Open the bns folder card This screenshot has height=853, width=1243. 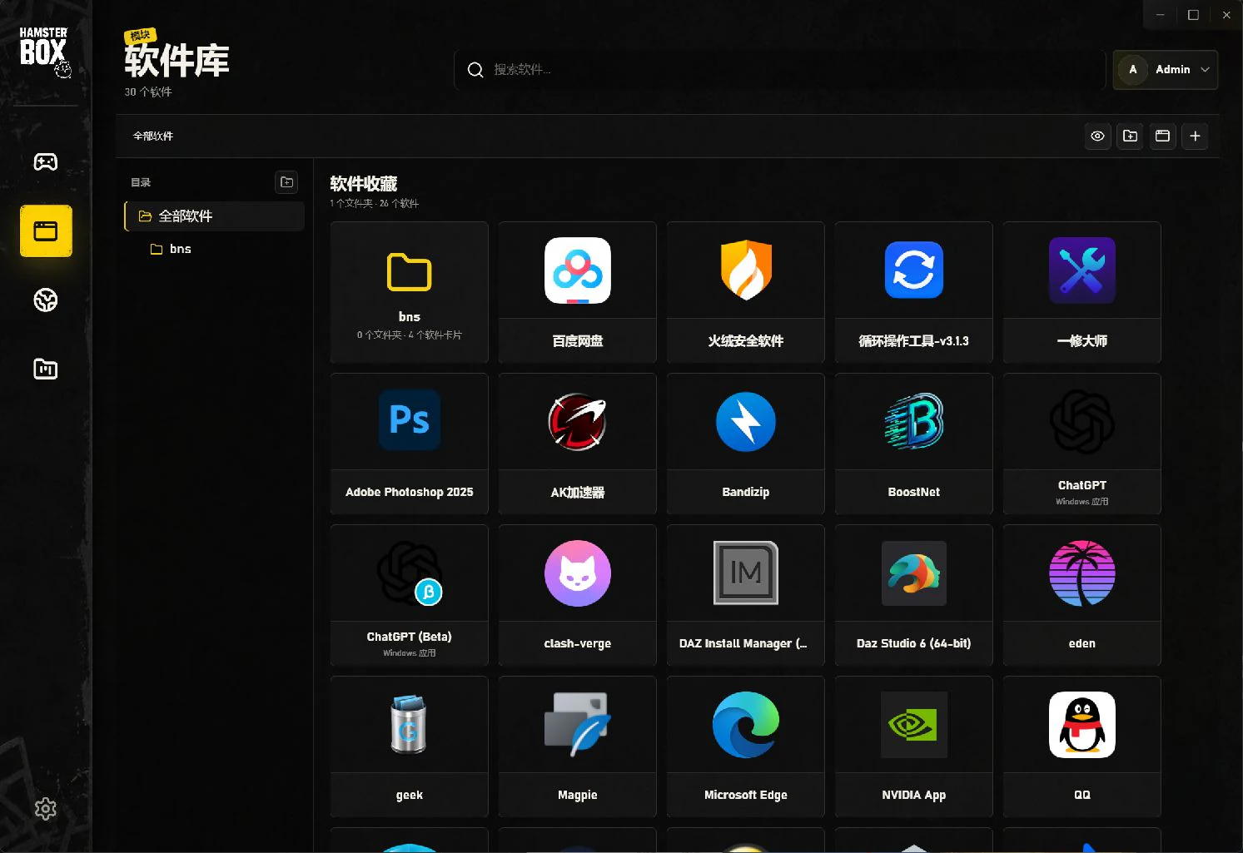click(x=409, y=292)
